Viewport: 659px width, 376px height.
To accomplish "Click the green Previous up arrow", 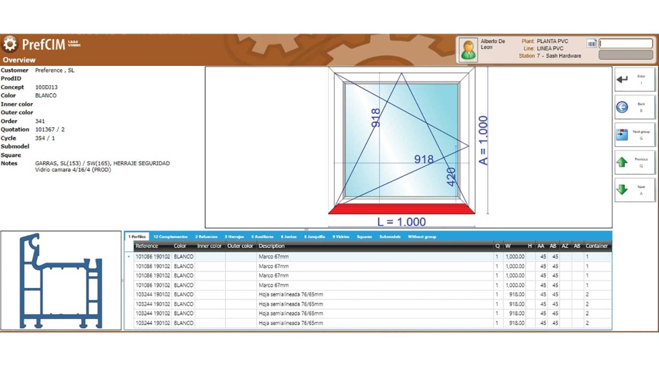I will point(634,162).
